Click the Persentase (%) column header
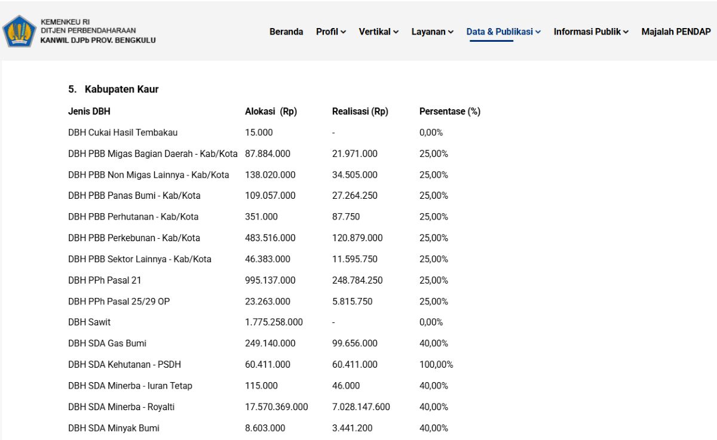The image size is (717, 440). click(x=450, y=112)
